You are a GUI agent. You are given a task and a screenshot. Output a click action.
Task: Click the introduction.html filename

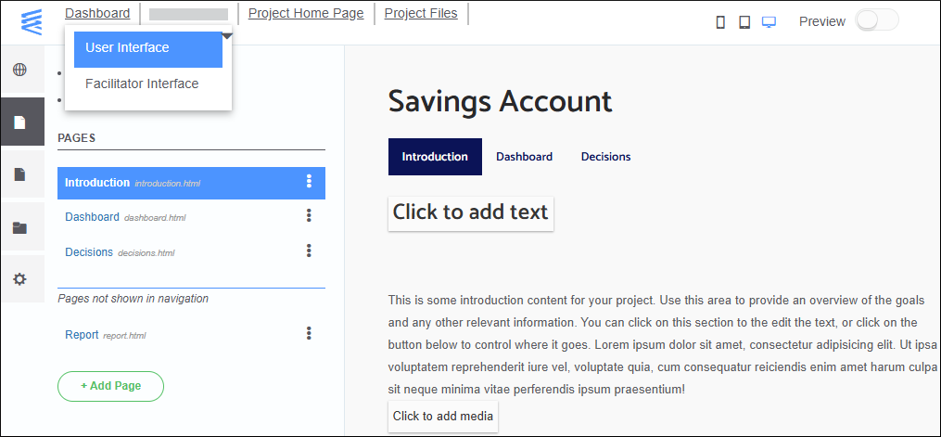point(168,184)
